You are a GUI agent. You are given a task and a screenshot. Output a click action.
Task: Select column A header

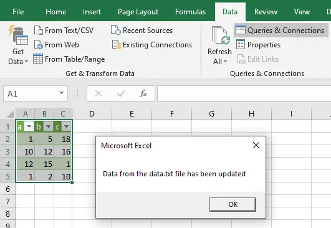click(x=26, y=114)
